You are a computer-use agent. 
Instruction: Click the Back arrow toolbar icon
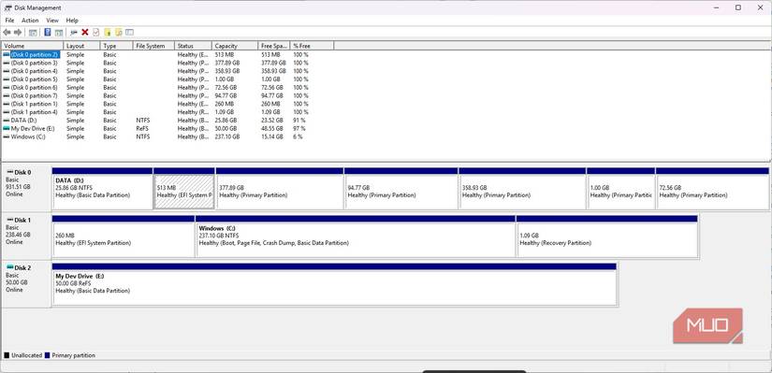7,33
